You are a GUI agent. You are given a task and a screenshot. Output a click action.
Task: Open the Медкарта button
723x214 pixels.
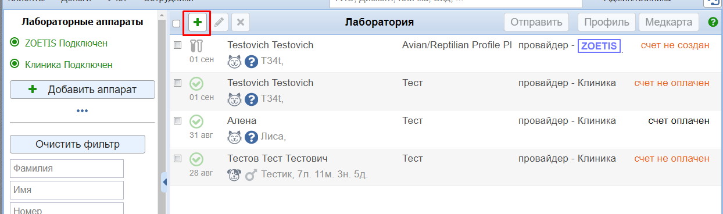tap(668, 23)
